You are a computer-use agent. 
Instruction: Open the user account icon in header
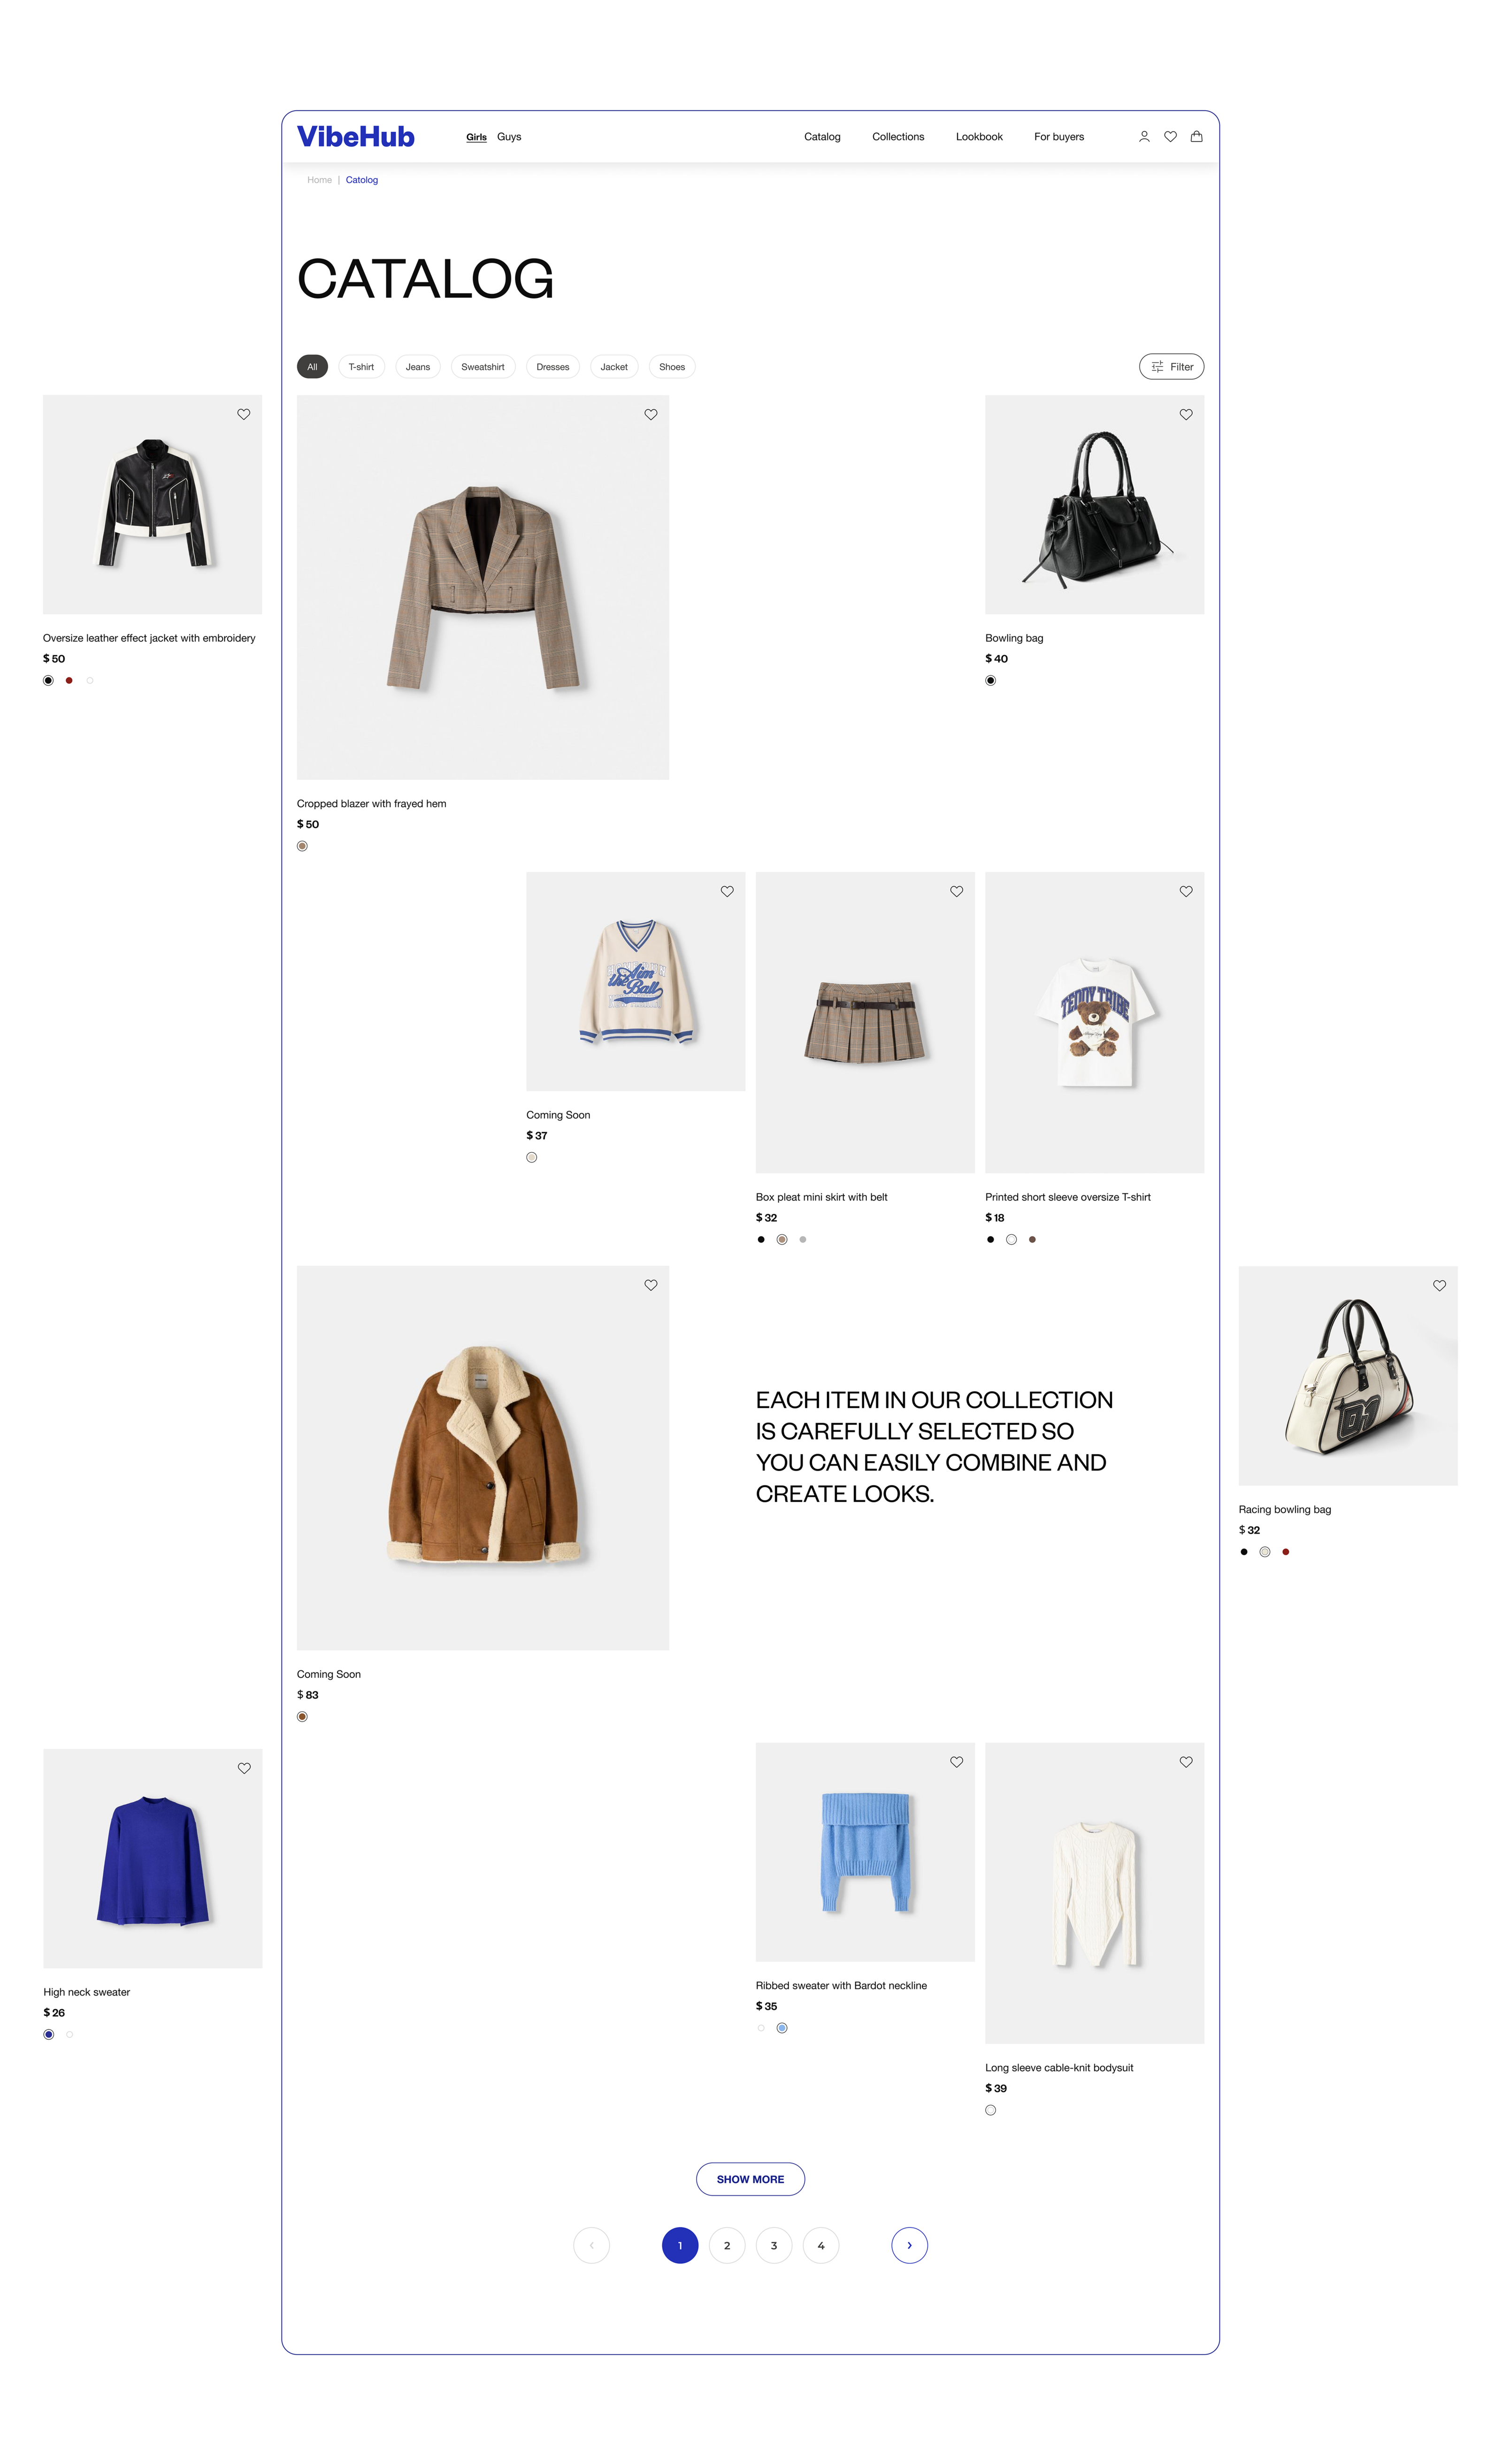[1144, 137]
